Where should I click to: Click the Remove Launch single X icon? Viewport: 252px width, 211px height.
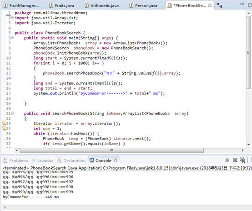pos(235,160)
